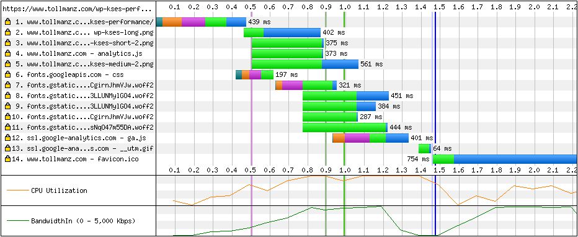Click the 561 ms timing text
578x237 pixels.
(371, 64)
